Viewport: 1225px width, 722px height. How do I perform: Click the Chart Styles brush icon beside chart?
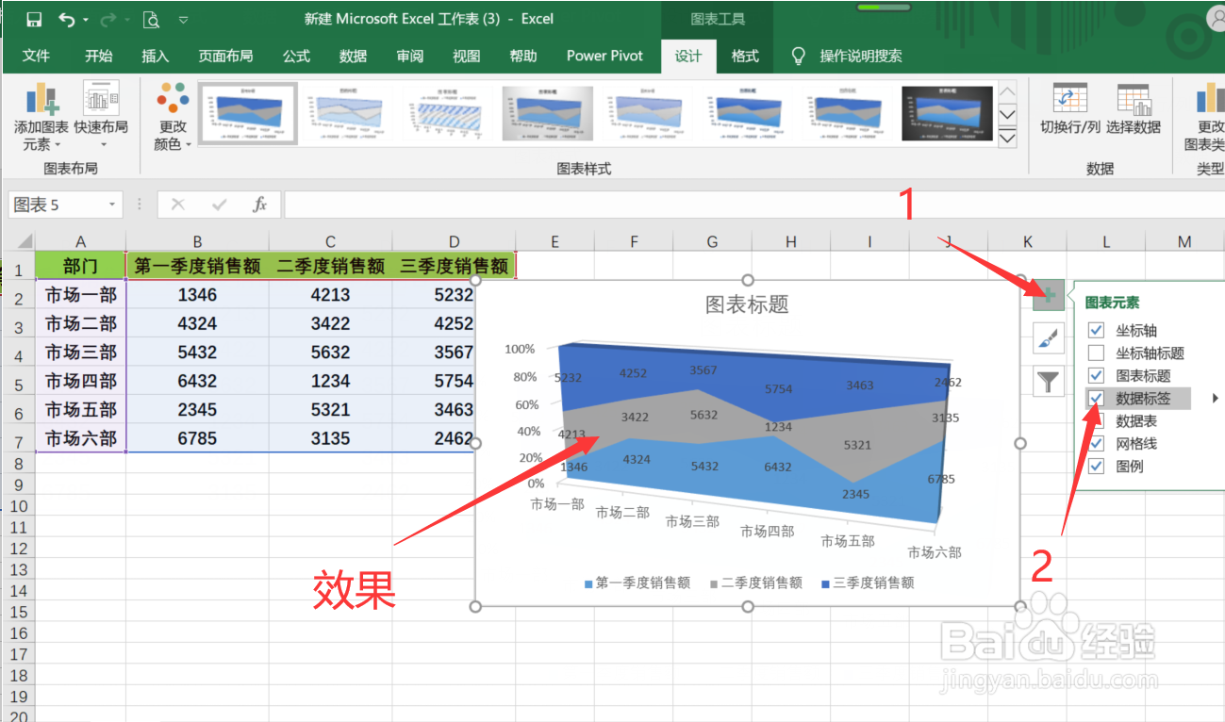pyautogui.click(x=1047, y=339)
